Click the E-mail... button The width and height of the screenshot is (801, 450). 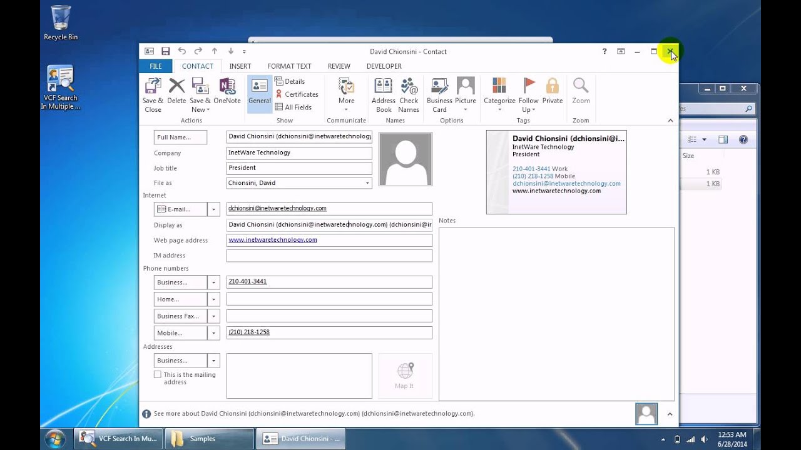coord(180,209)
